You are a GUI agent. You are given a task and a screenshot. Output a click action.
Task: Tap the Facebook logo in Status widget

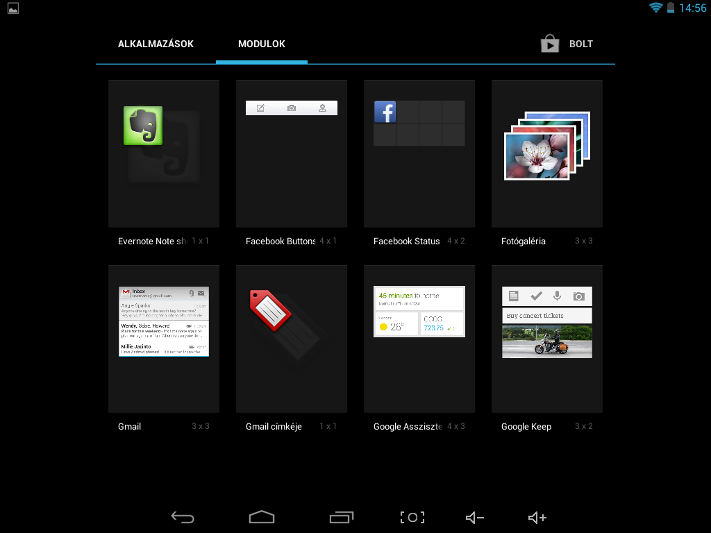pyautogui.click(x=385, y=112)
